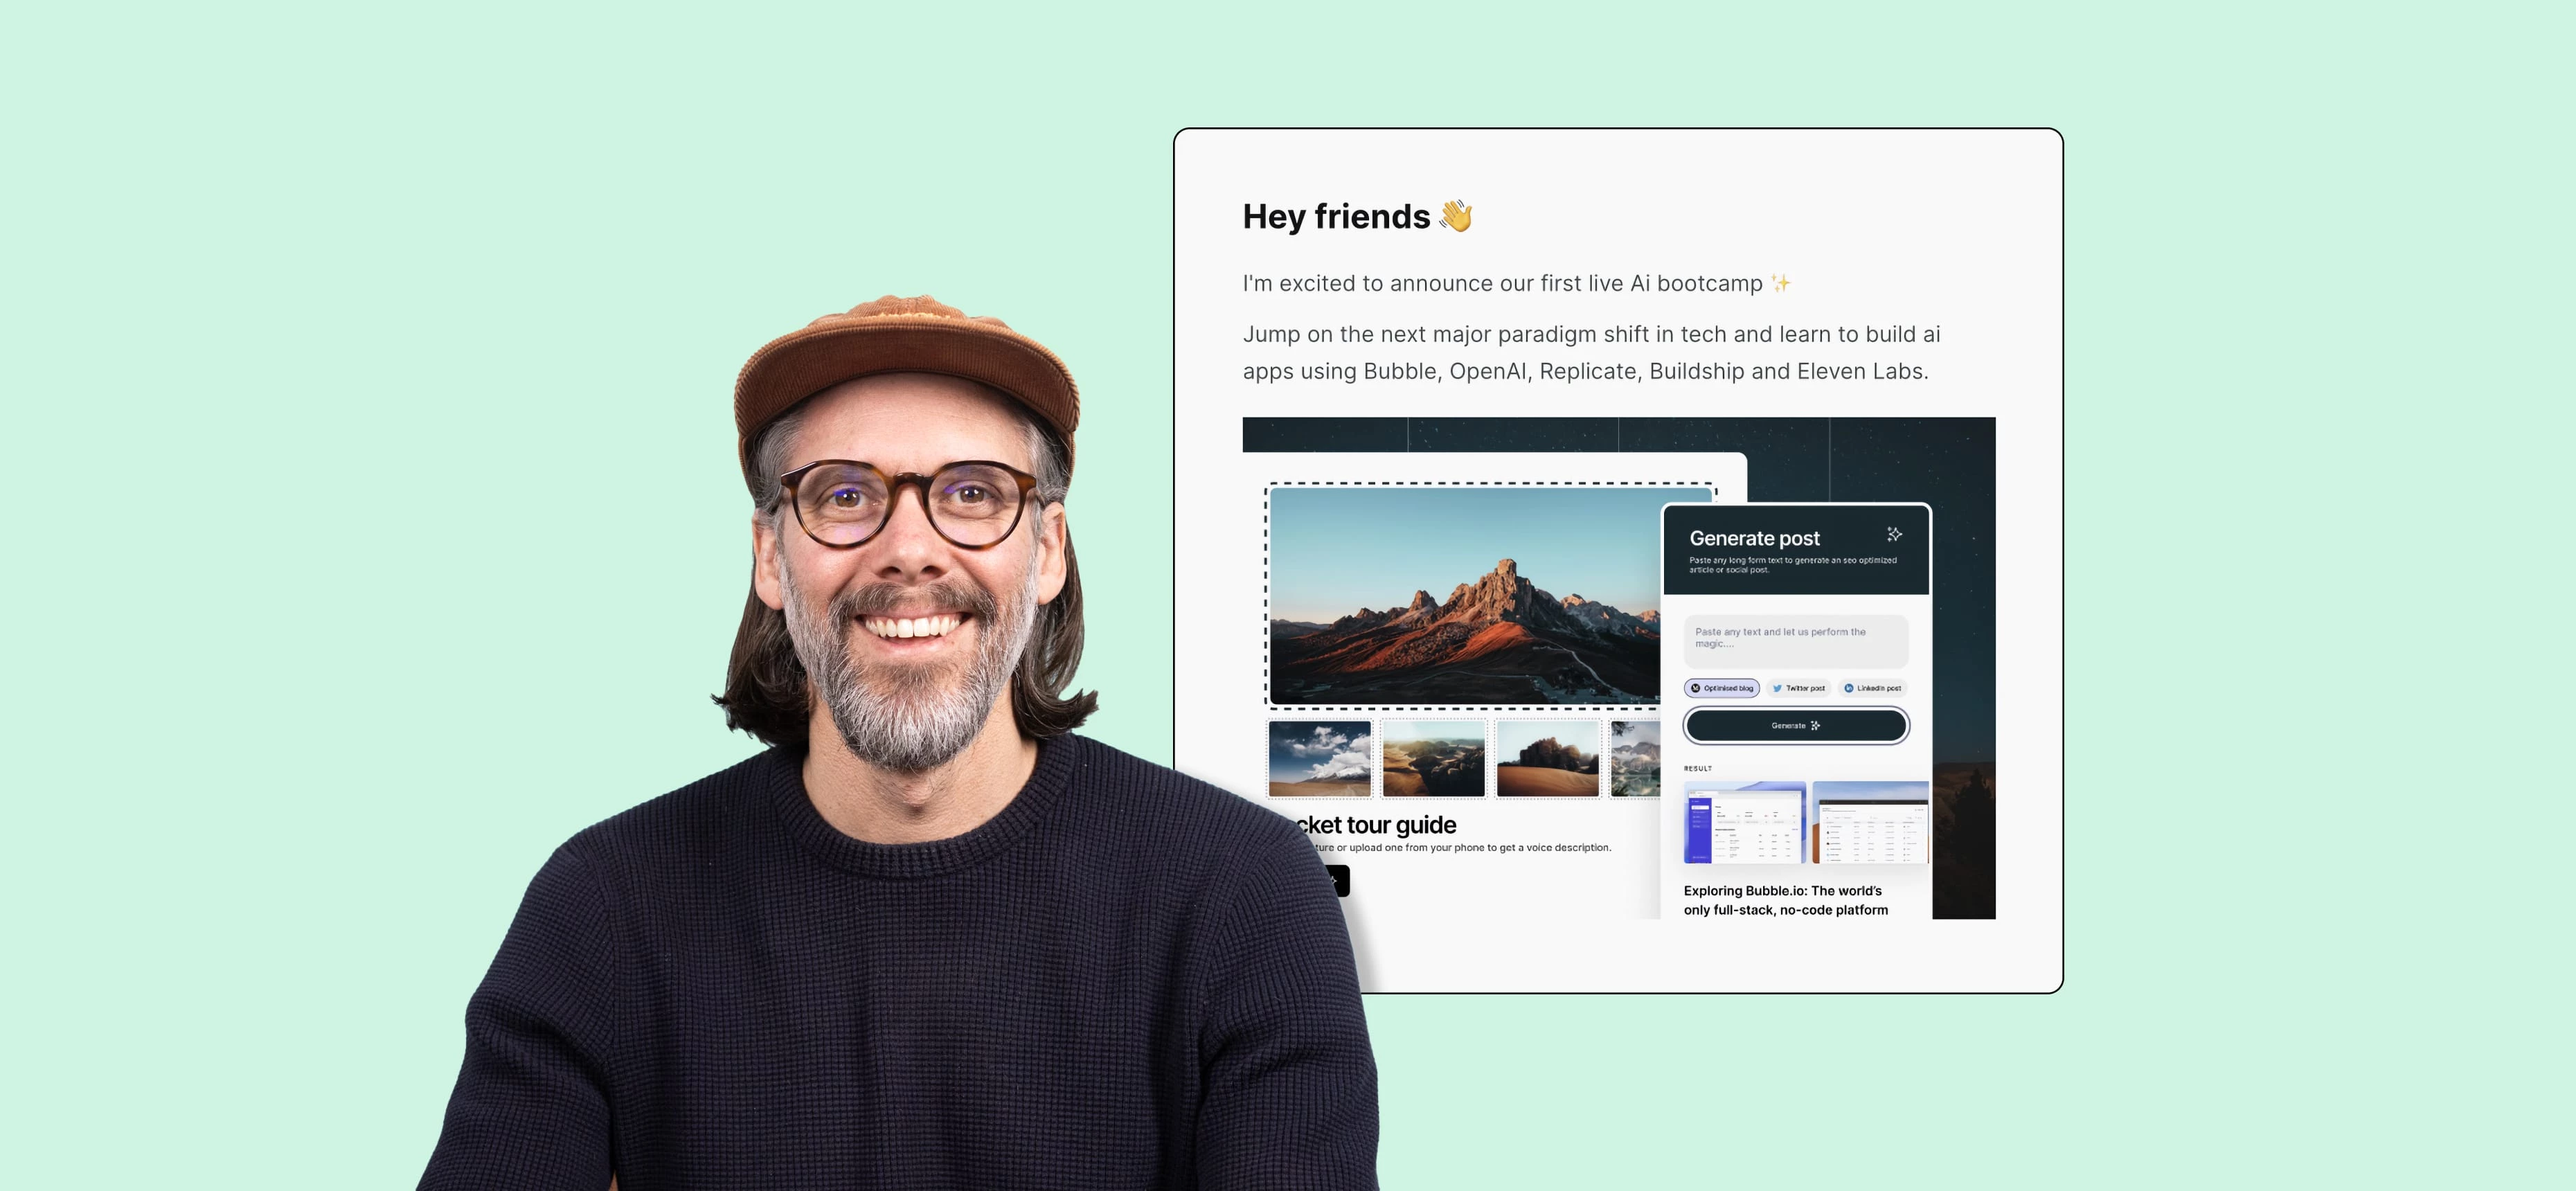Open the sand dune rock thumbnail
This screenshot has width=2576, height=1191.
1547,759
